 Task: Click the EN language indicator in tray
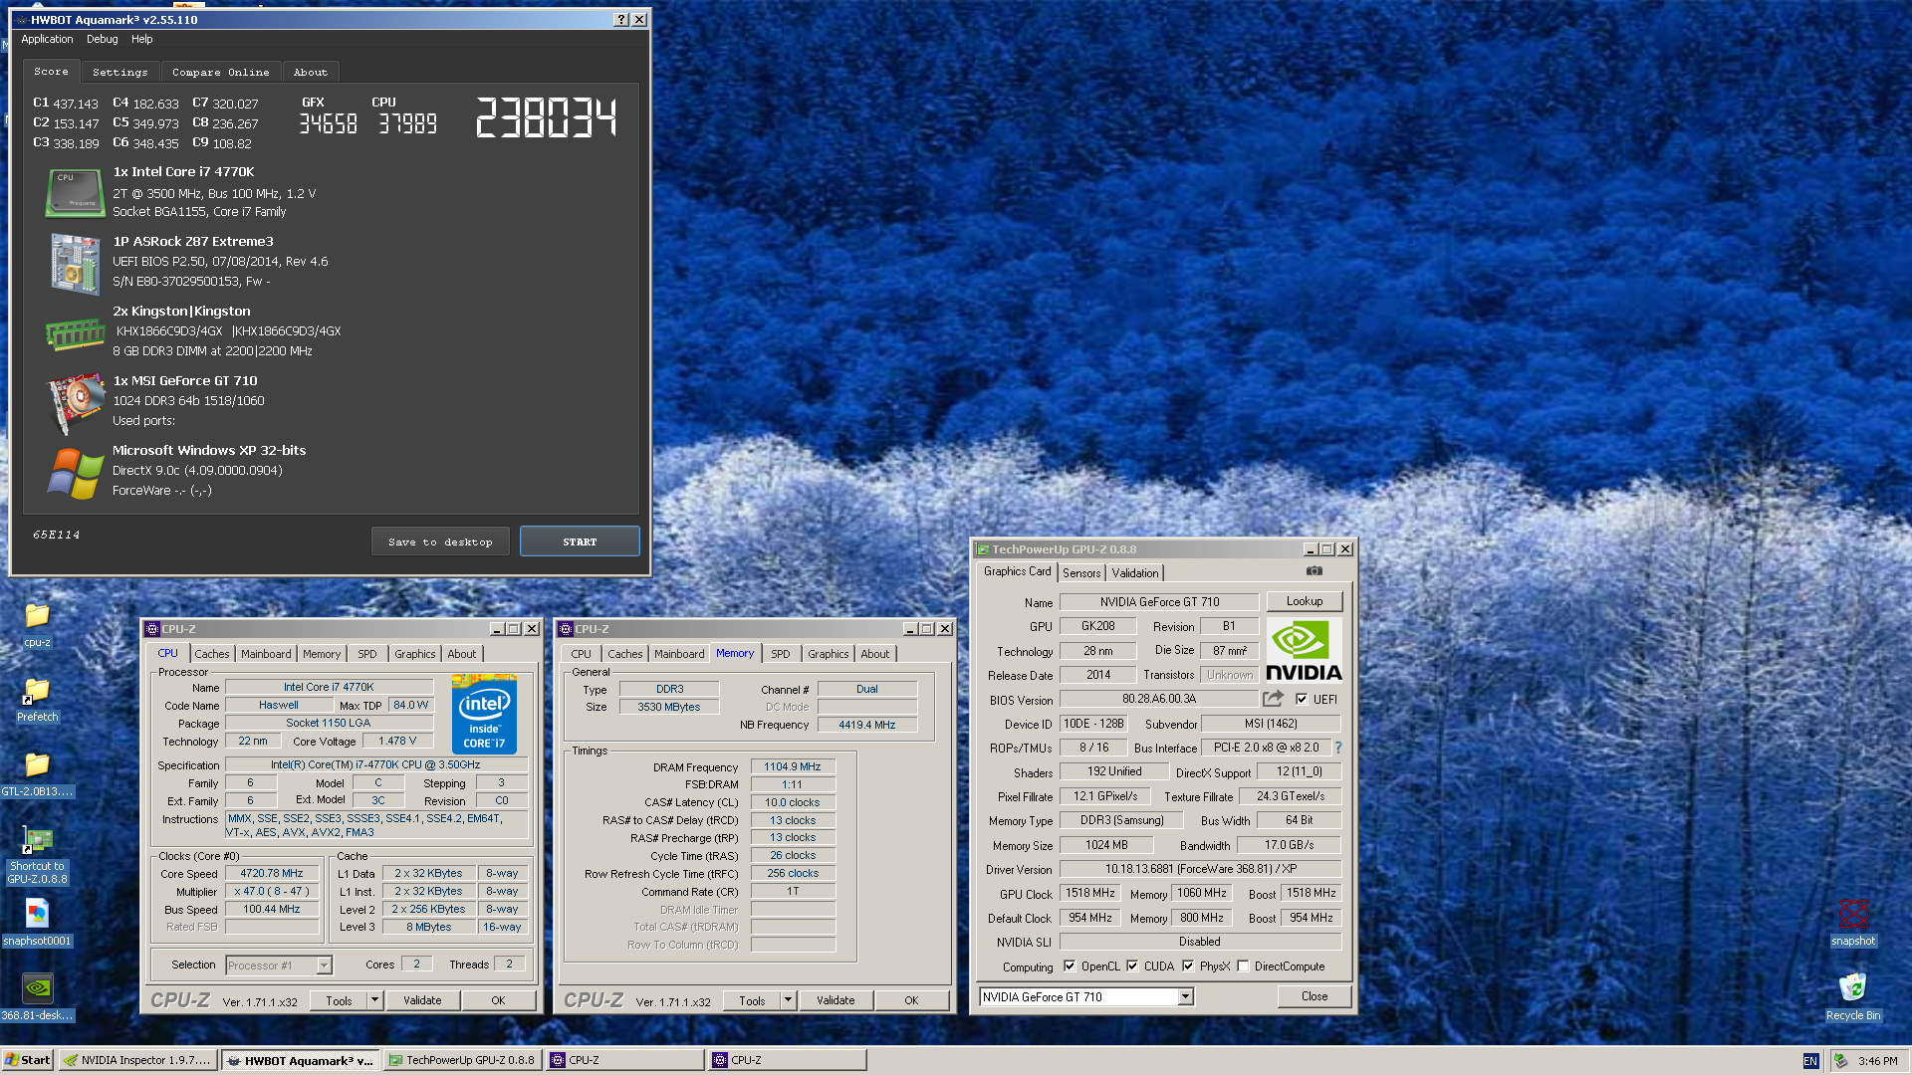[x=1810, y=1061]
